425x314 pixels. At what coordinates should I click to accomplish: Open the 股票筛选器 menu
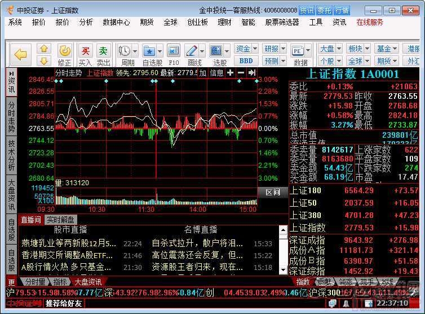282,22
